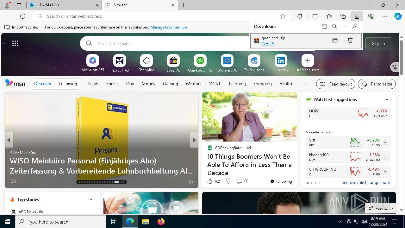405x228 pixels.
Task: Like the Boomers article thumbs up
Action: coord(210,181)
